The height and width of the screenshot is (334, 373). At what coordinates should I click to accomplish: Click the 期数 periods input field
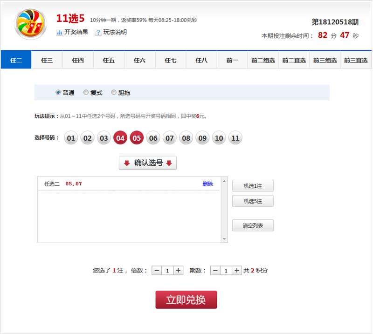[x=226, y=271]
